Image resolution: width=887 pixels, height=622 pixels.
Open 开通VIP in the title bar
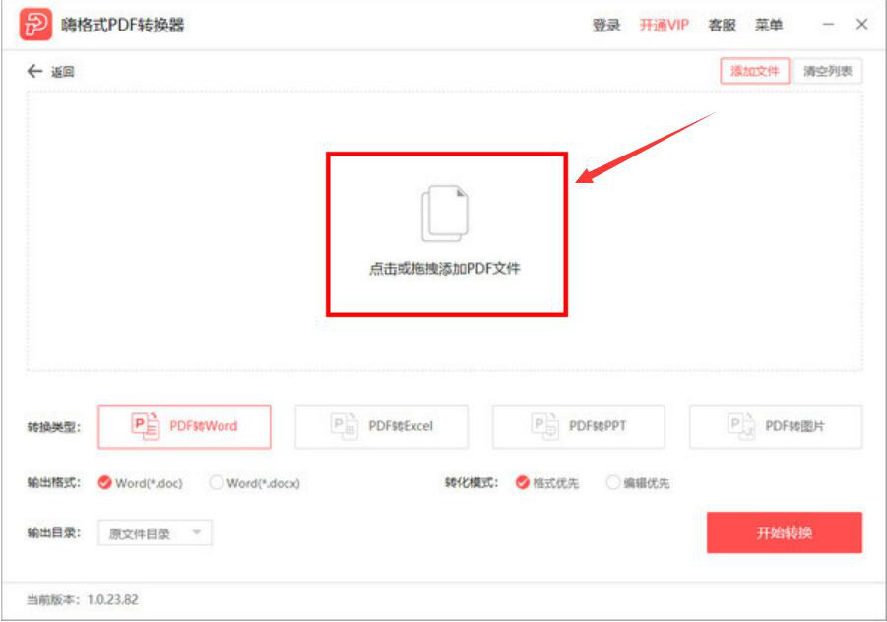[665, 25]
